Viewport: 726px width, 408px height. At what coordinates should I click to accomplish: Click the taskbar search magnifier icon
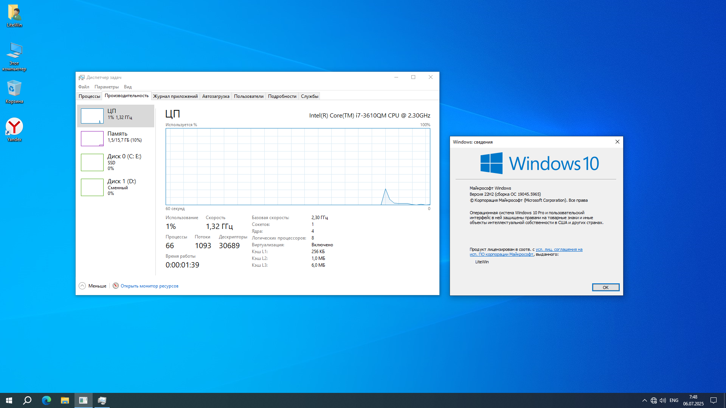(x=27, y=400)
